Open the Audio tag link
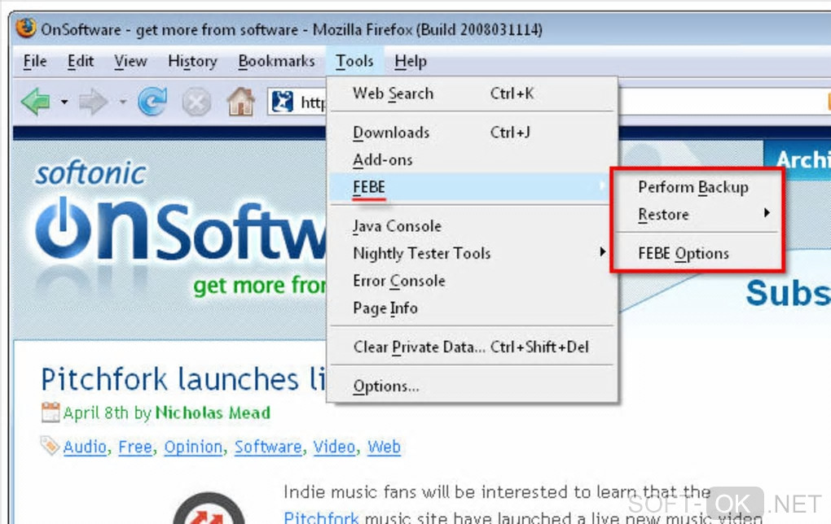Viewport: 831px width, 524px height. tap(85, 447)
